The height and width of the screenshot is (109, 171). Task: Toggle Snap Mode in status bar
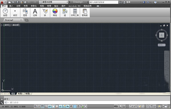tap(39, 106)
